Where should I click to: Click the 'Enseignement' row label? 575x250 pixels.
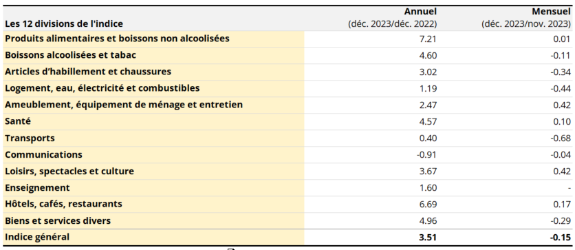pos(37,187)
